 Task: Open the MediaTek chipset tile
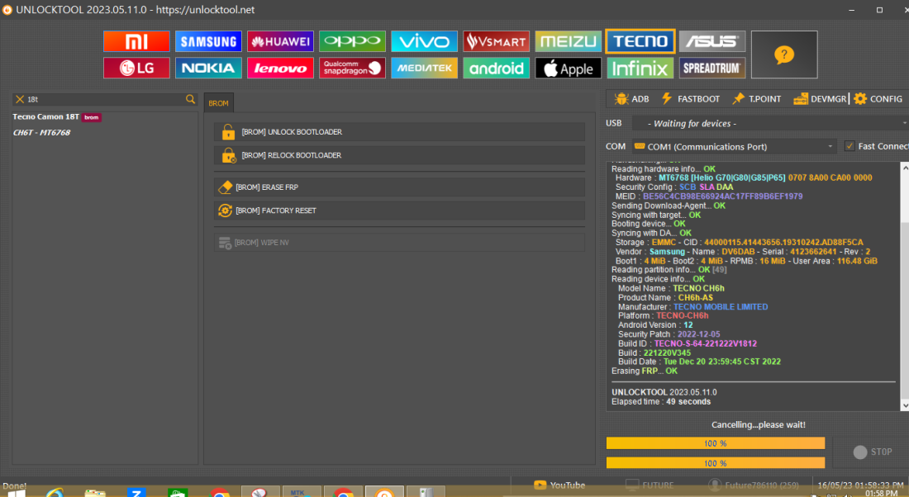424,68
